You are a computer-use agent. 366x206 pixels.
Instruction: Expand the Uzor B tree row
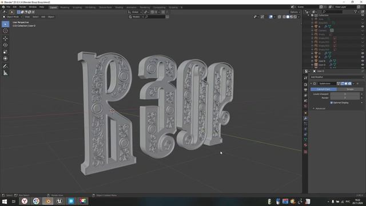click(x=312, y=61)
